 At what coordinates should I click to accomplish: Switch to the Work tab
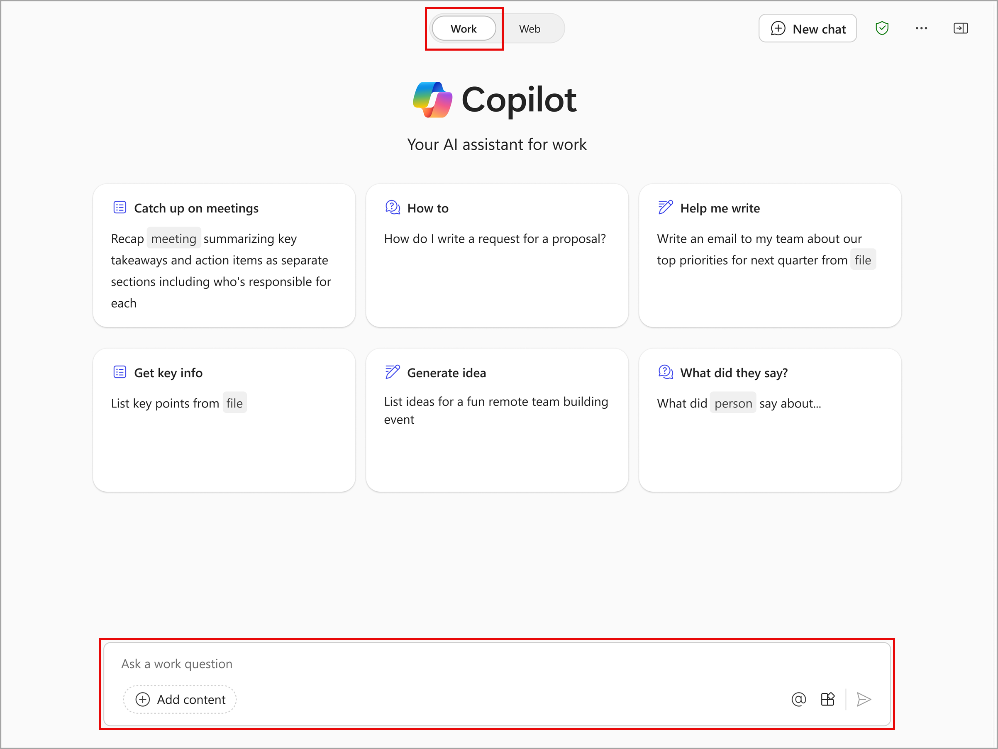465,28
